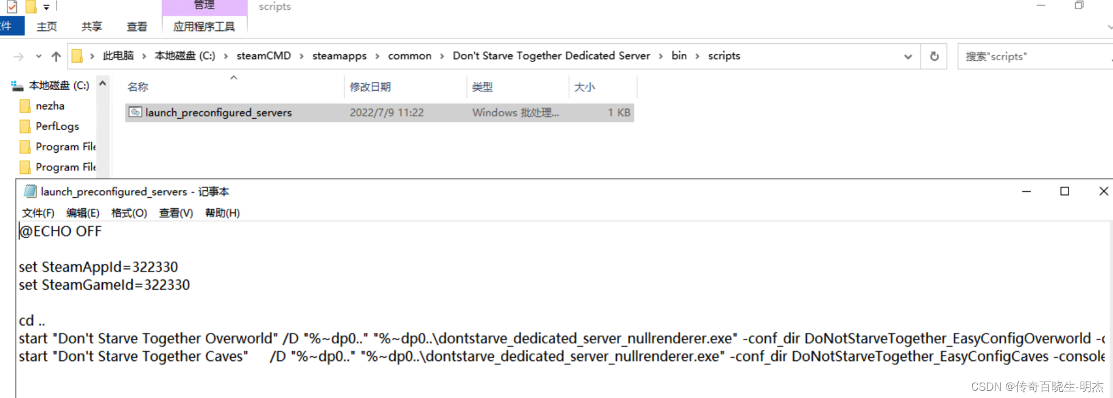Minimize the Notepad window
Image resolution: width=1113 pixels, height=398 pixels.
click(x=1026, y=191)
